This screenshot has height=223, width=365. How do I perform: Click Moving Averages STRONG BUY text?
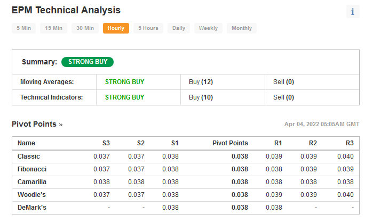click(x=124, y=82)
